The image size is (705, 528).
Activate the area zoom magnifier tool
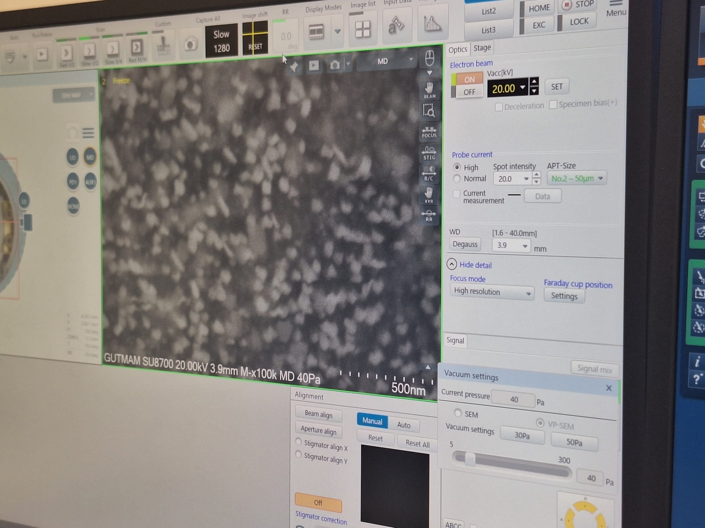(429, 111)
